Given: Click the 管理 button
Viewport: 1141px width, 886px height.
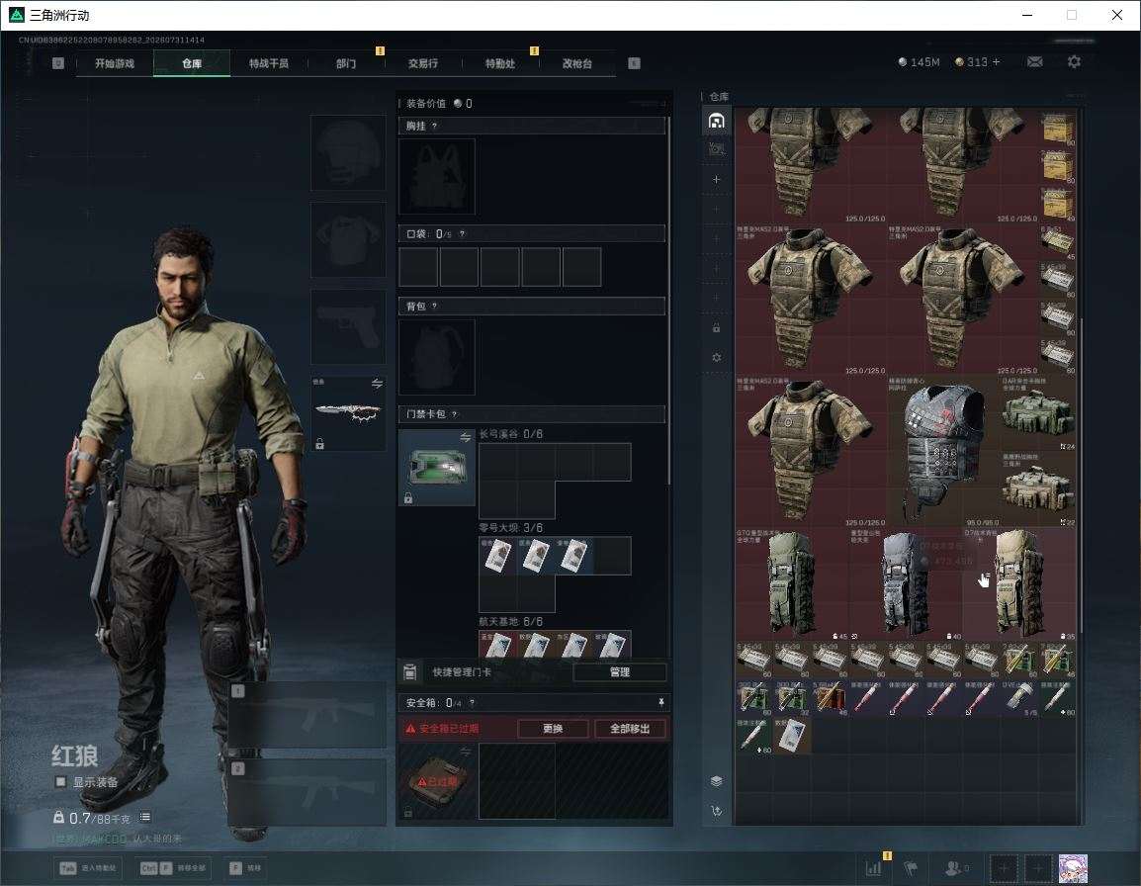Looking at the screenshot, I should coord(620,672).
